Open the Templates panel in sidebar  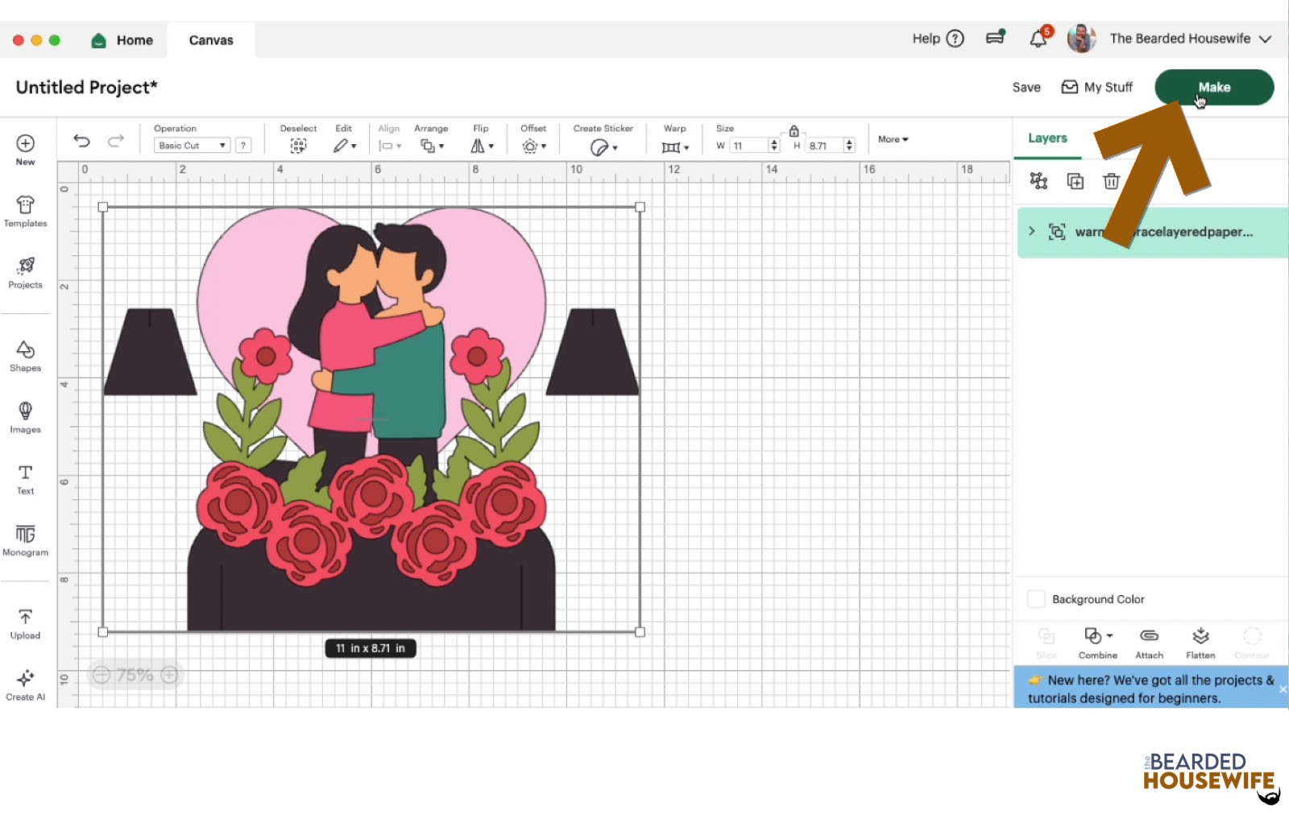25,211
